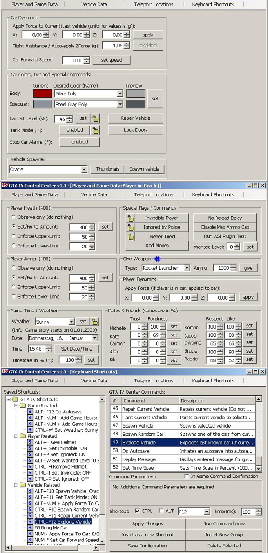The width and height of the screenshot is (268, 553).
Task: Open Vehicle Data tab in the Player and Game Data window
Action: [94, 194]
